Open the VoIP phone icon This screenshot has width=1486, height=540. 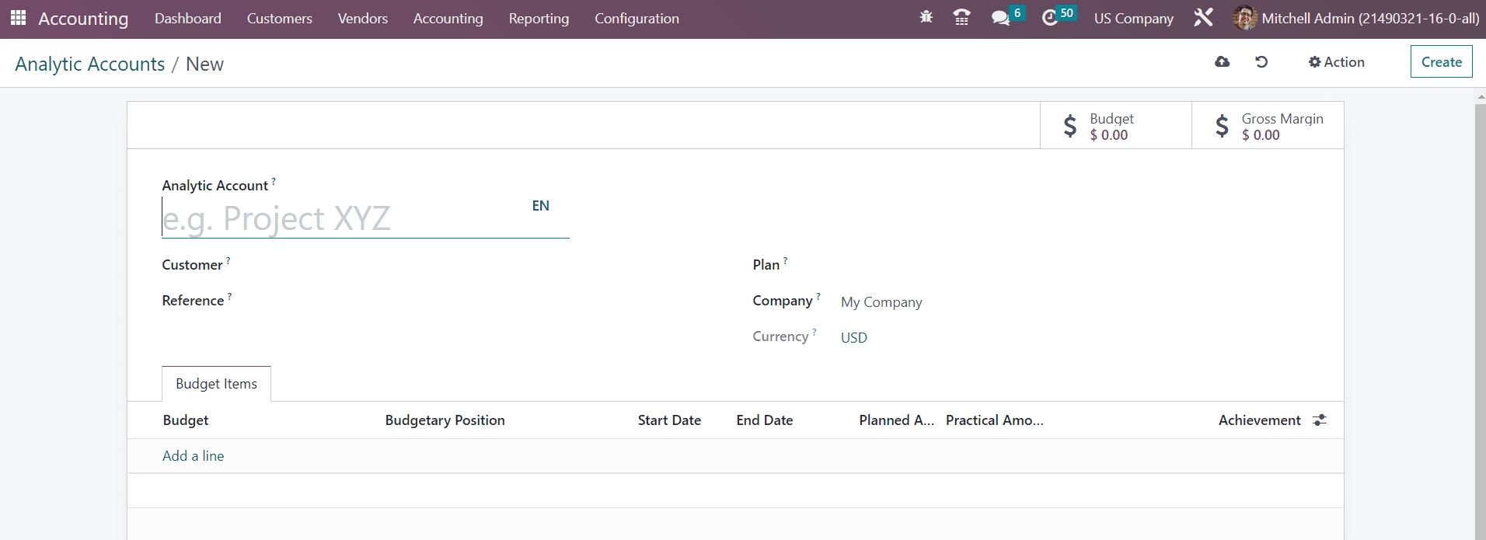tap(961, 17)
